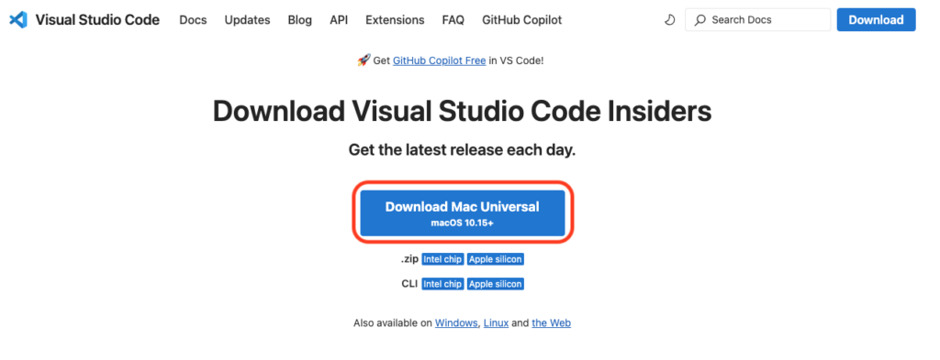Screen dimensions: 940x360
Task: Click the top-right Download button
Action: [877, 20]
